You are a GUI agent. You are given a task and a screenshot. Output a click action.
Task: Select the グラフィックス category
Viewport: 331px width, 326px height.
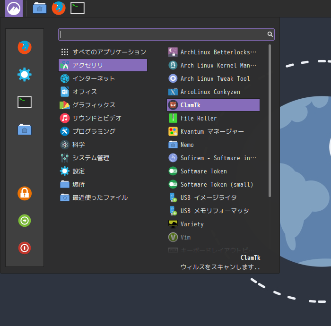(94, 105)
